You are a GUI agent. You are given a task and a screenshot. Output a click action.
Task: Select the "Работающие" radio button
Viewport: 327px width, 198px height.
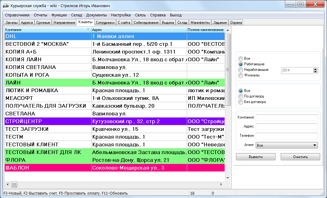tap(241, 64)
